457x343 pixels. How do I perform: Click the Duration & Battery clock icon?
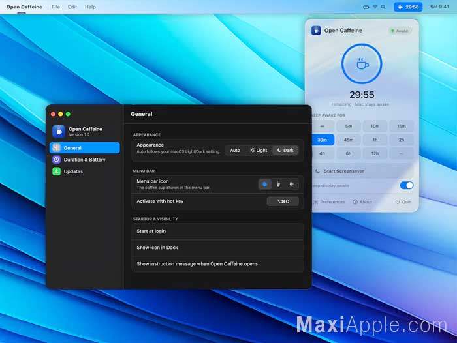point(57,160)
